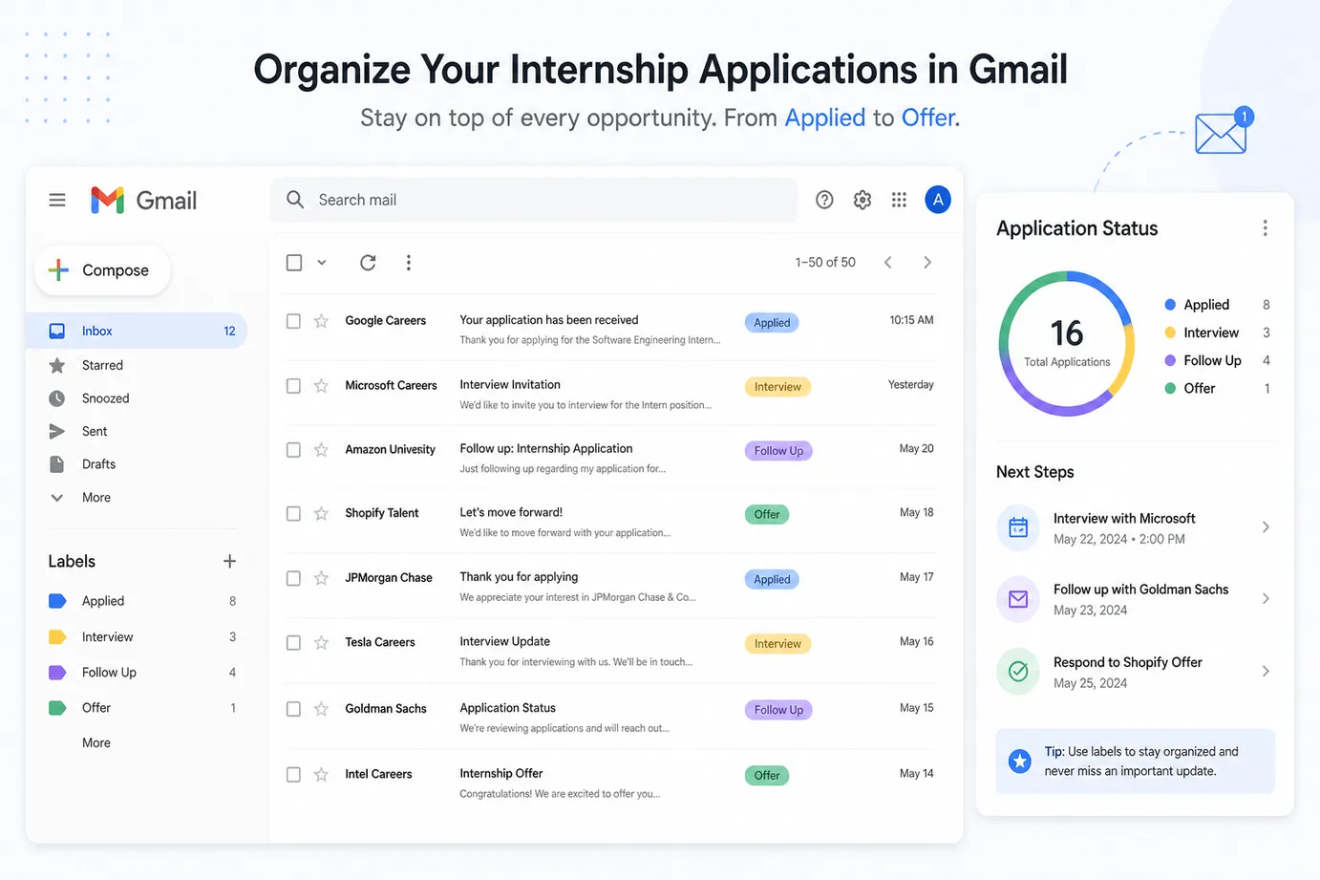The image size is (1320, 880).
Task: Click the Compose button
Action: [103, 270]
